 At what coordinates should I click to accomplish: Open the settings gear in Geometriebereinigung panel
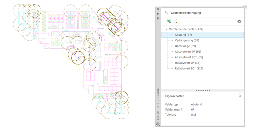(x=239, y=21)
